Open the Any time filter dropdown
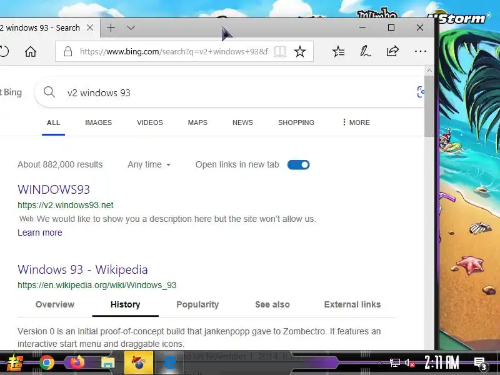This screenshot has width=500, height=375. (149, 164)
